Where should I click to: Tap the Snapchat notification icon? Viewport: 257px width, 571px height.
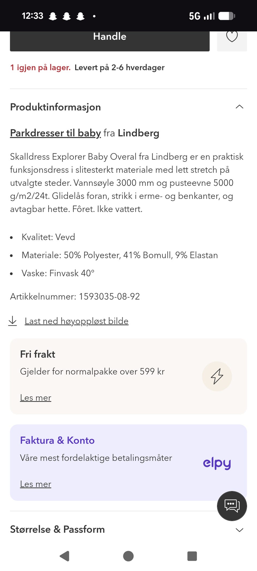click(x=53, y=16)
